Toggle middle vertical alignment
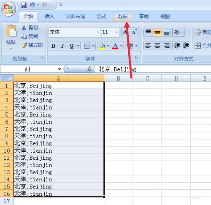 coord(157,33)
